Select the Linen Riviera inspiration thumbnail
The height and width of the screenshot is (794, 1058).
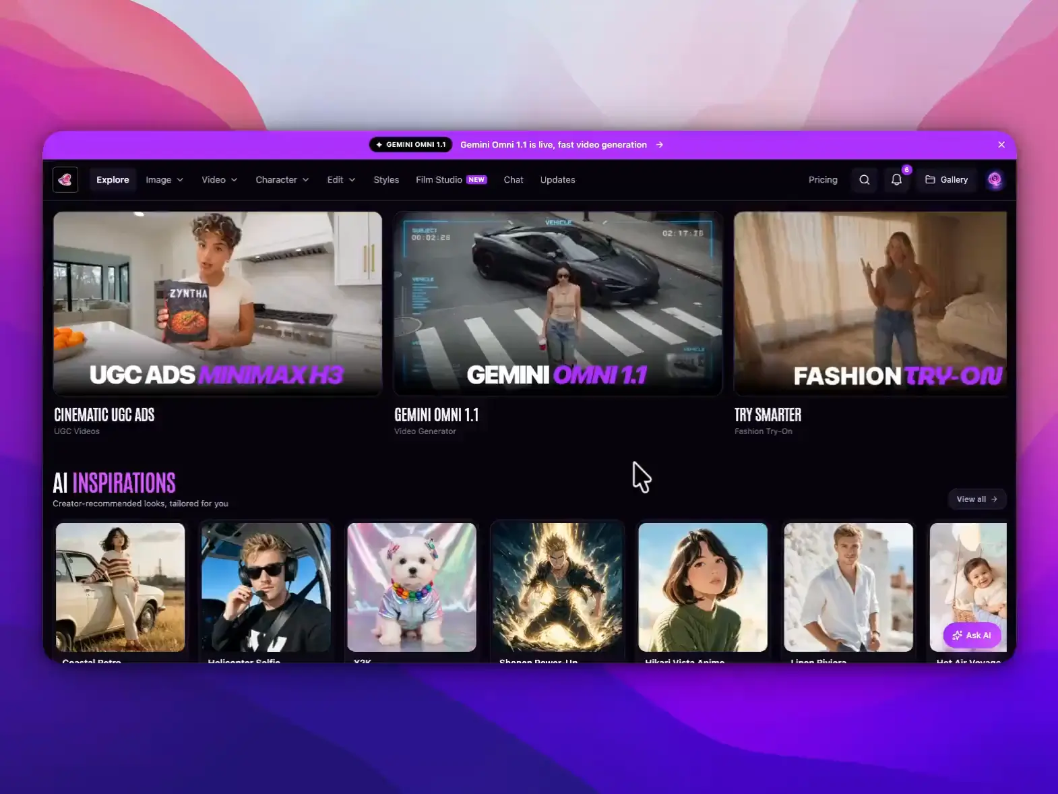[x=848, y=587]
